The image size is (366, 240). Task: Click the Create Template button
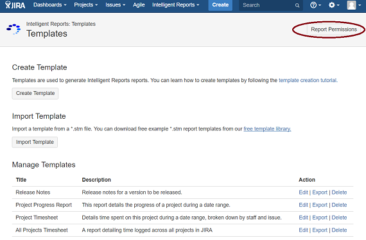click(x=35, y=93)
